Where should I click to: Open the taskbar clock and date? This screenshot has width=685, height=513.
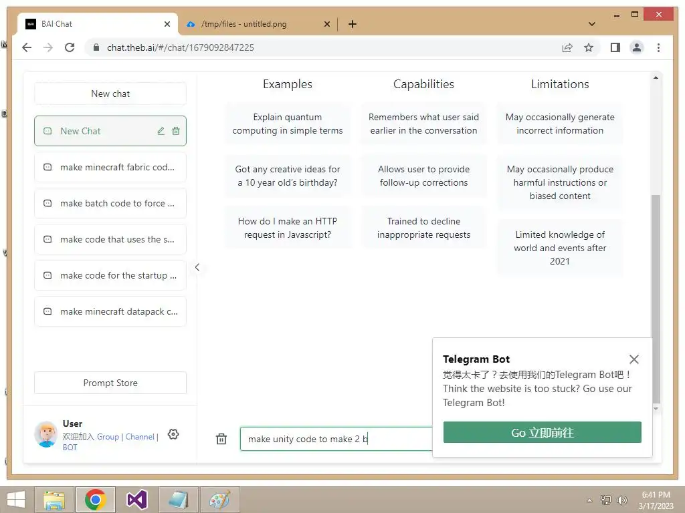coord(656,500)
